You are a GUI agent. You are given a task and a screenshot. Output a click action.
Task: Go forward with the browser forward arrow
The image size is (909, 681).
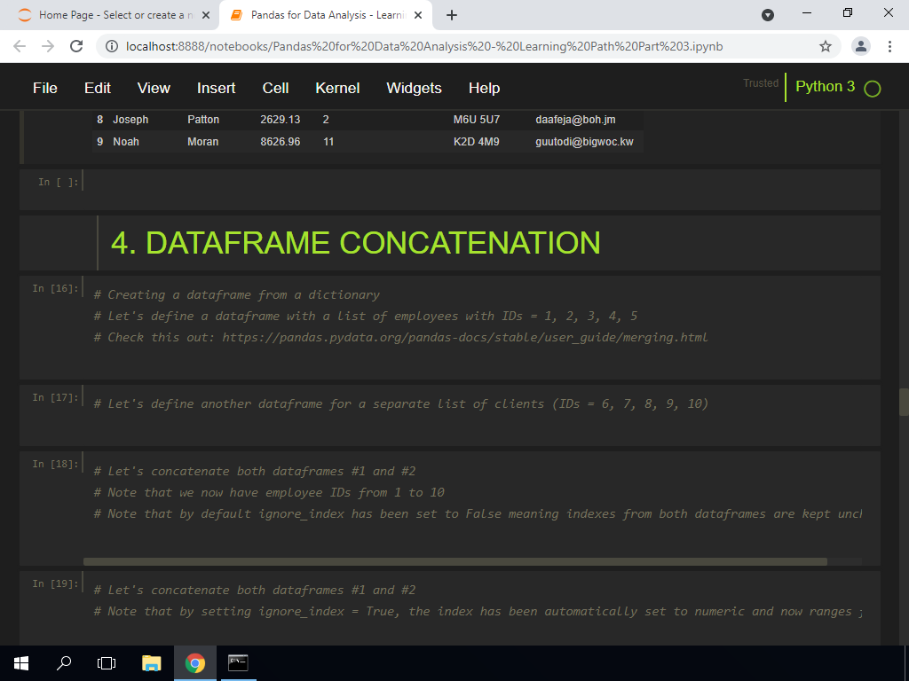(x=48, y=46)
